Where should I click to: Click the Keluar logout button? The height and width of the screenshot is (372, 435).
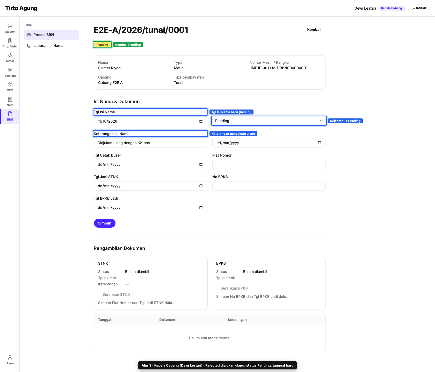419,8
